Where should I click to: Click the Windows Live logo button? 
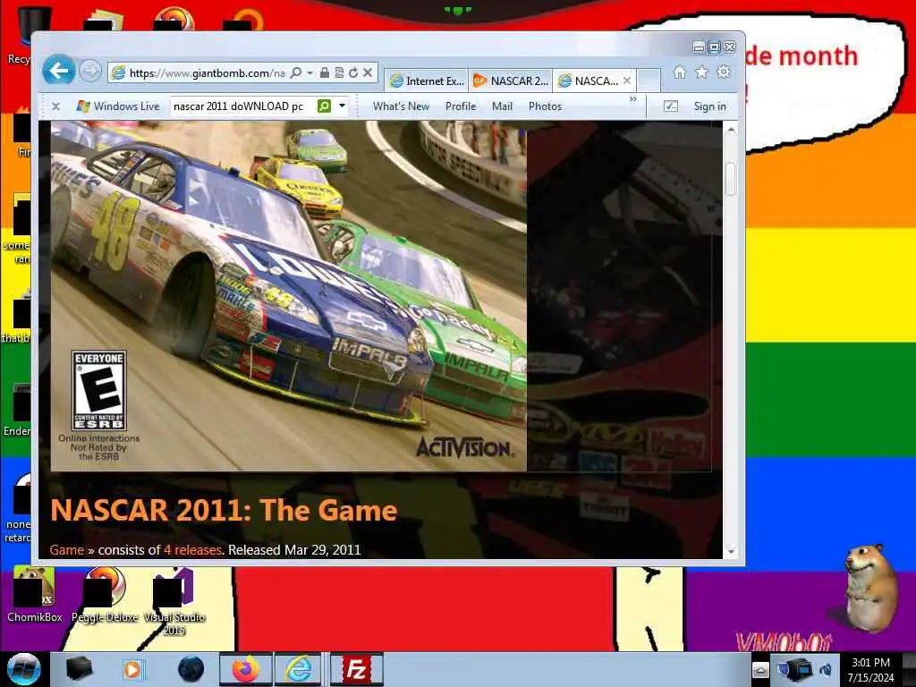tap(118, 106)
